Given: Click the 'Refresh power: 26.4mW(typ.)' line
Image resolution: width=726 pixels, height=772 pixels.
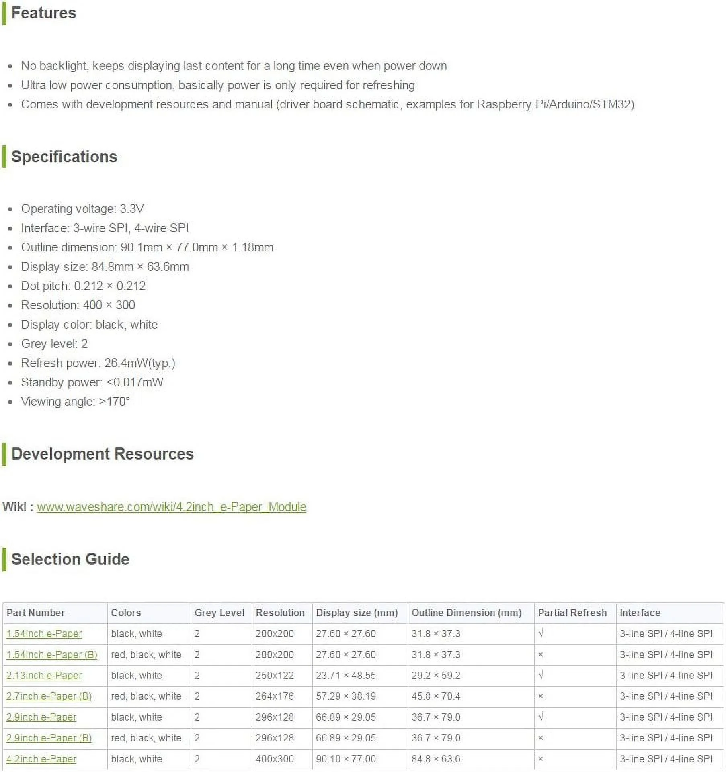Looking at the screenshot, I should click(98, 363).
